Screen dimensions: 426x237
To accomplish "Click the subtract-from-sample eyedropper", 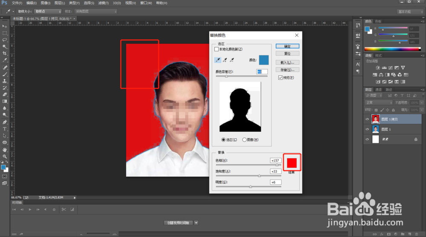I will 232,60.
